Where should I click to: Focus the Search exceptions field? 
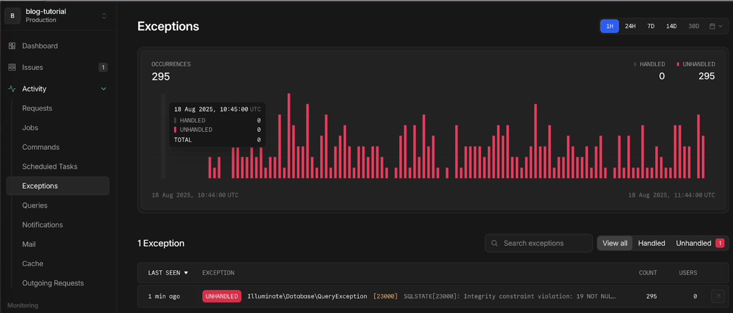click(539, 243)
